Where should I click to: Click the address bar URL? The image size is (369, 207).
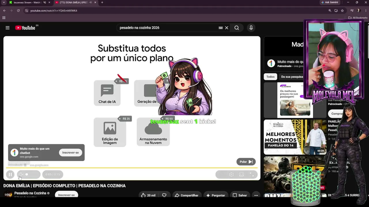[54, 11]
